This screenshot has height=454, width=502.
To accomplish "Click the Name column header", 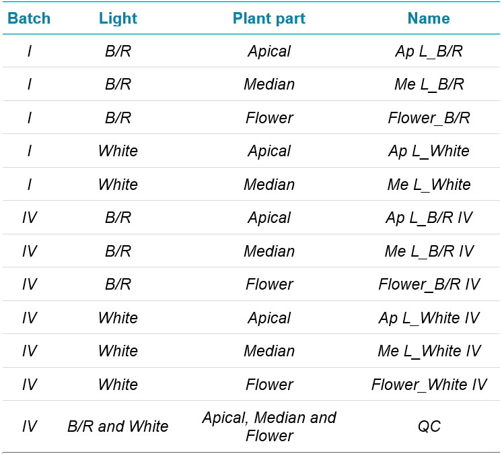I will (429, 18).
